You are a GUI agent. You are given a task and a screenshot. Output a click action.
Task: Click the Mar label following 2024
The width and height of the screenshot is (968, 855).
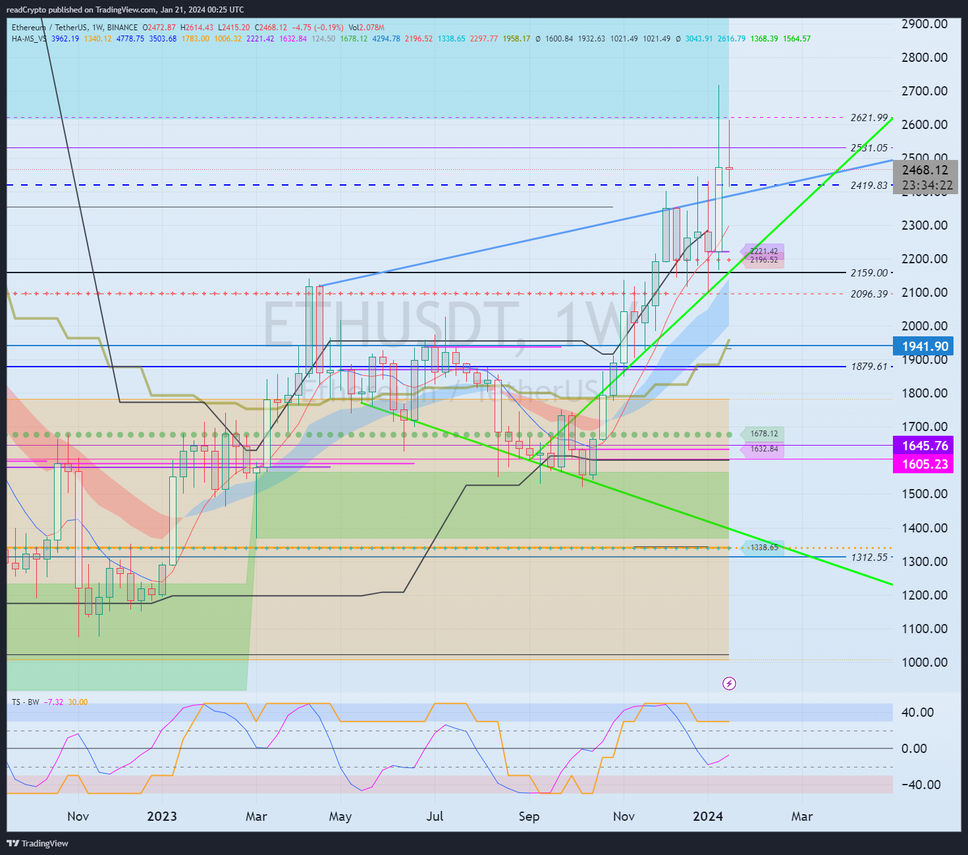click(x=802, y=816)
